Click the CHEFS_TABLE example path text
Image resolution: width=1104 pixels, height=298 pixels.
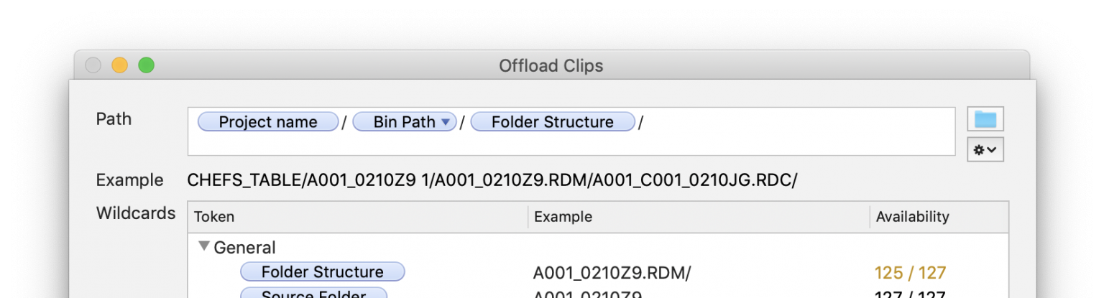(x=492, y=180)
